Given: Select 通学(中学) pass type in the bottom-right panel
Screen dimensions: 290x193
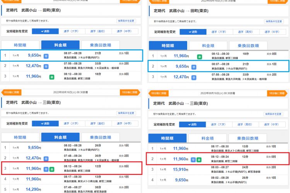Looking at the screenshot, I should point(270,125).
